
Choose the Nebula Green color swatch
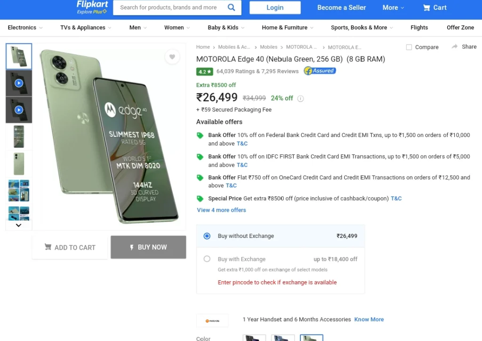point(312,338)
